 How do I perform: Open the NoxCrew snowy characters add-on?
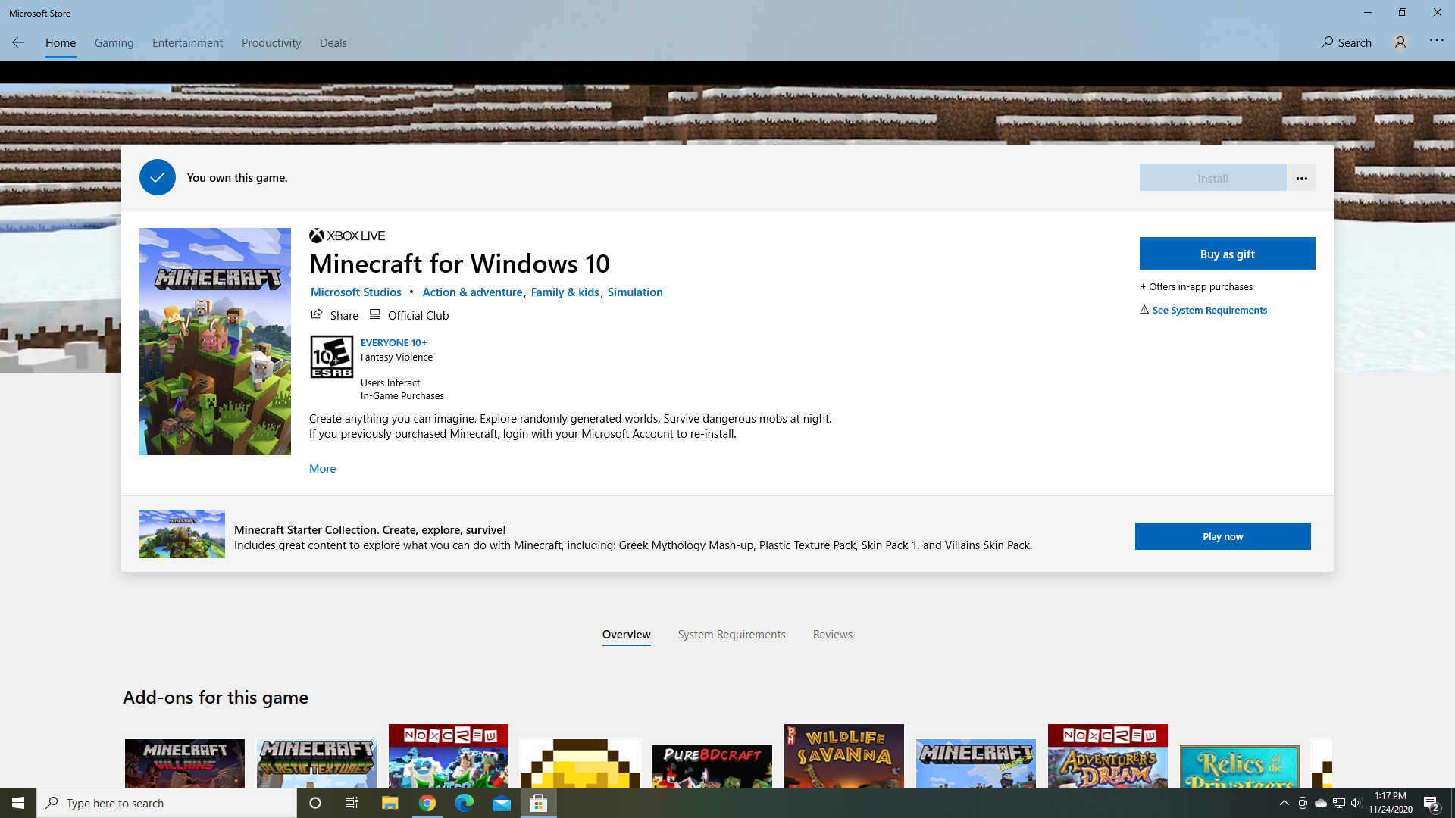pos(449,755)
